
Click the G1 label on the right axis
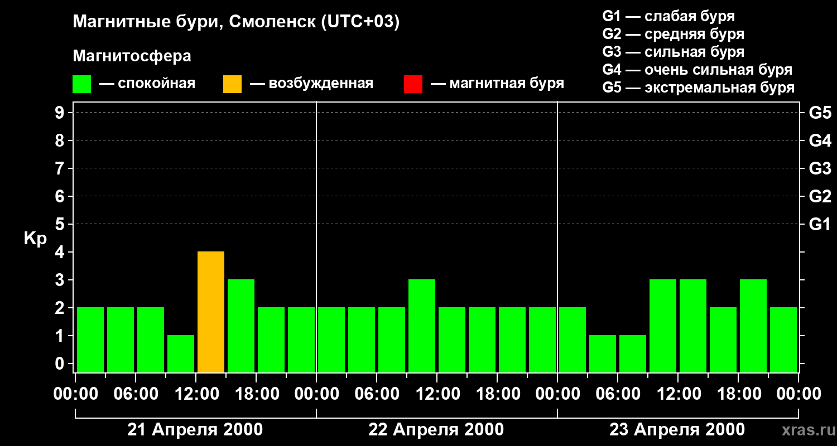(820, 224)
